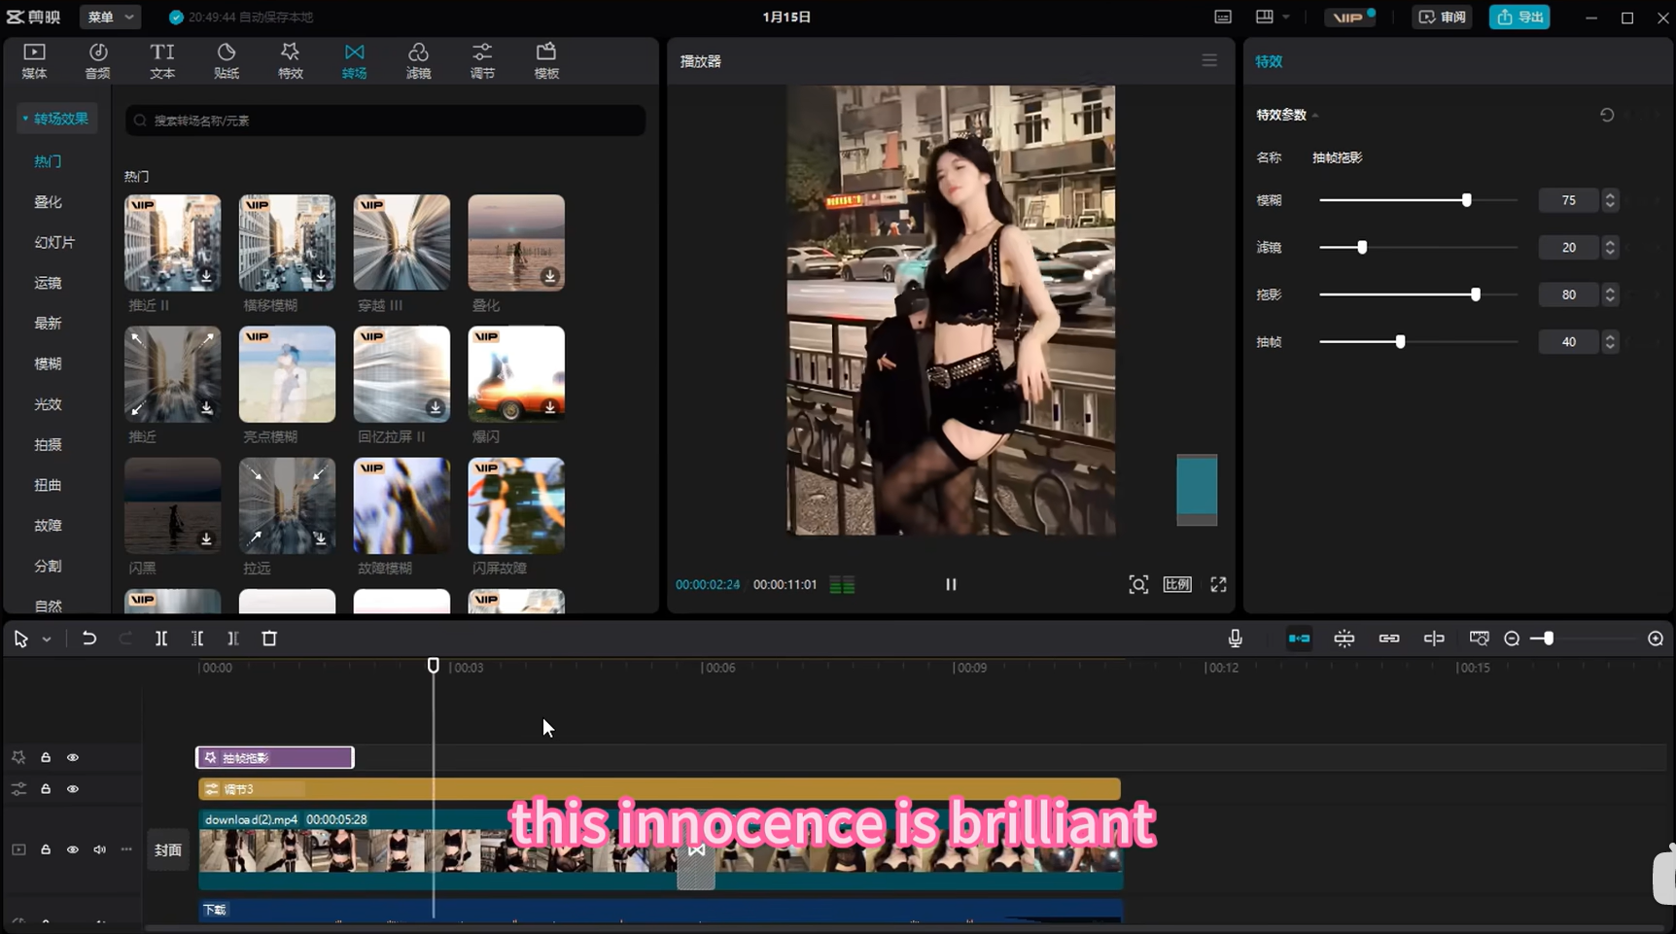Lock the adjustment track with its lock icon

(46, 789)
